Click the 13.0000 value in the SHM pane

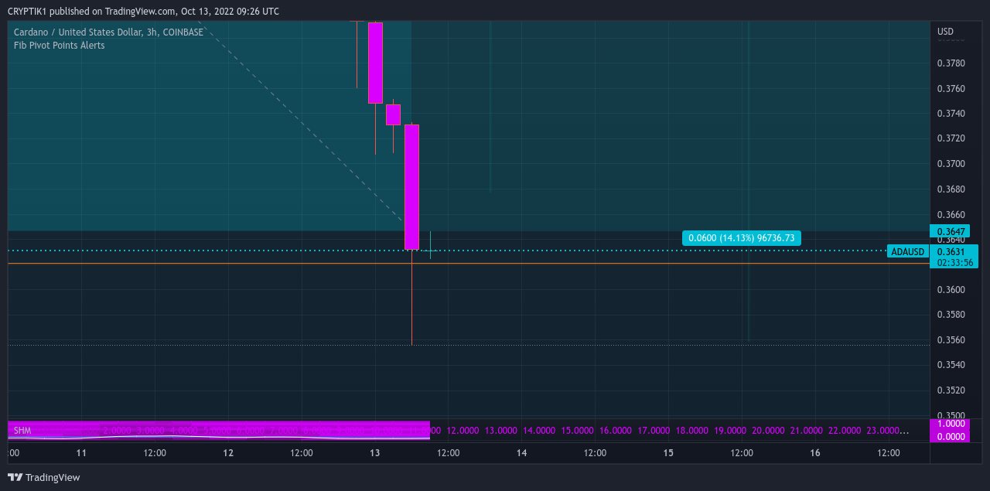tap(501, 430)
